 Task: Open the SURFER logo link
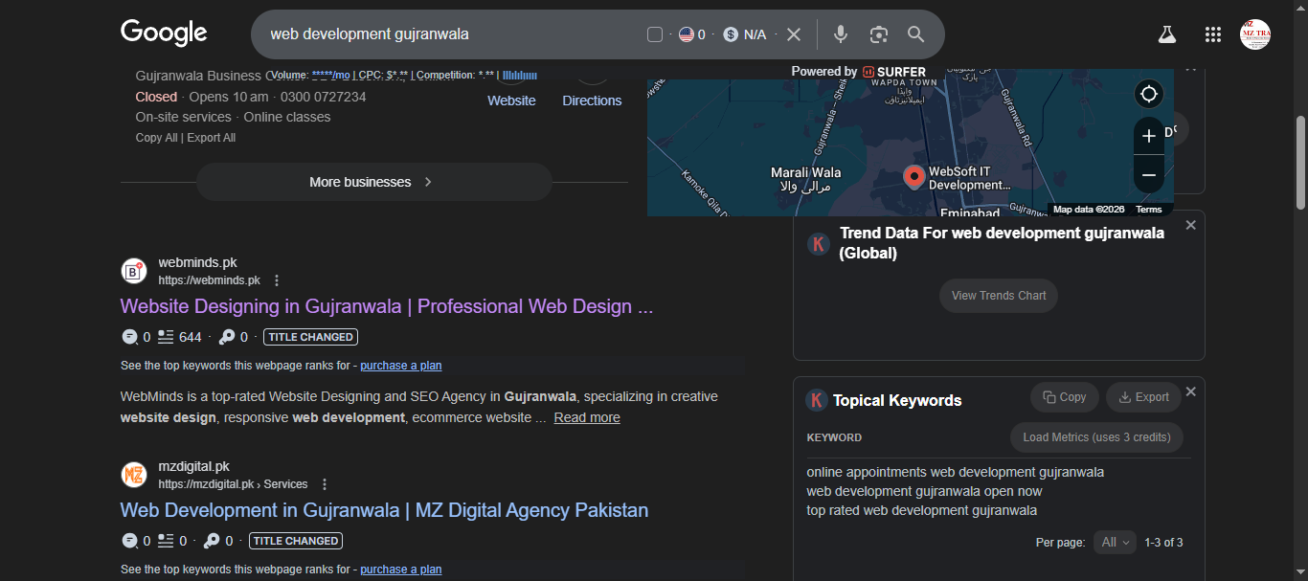point(894,72)
